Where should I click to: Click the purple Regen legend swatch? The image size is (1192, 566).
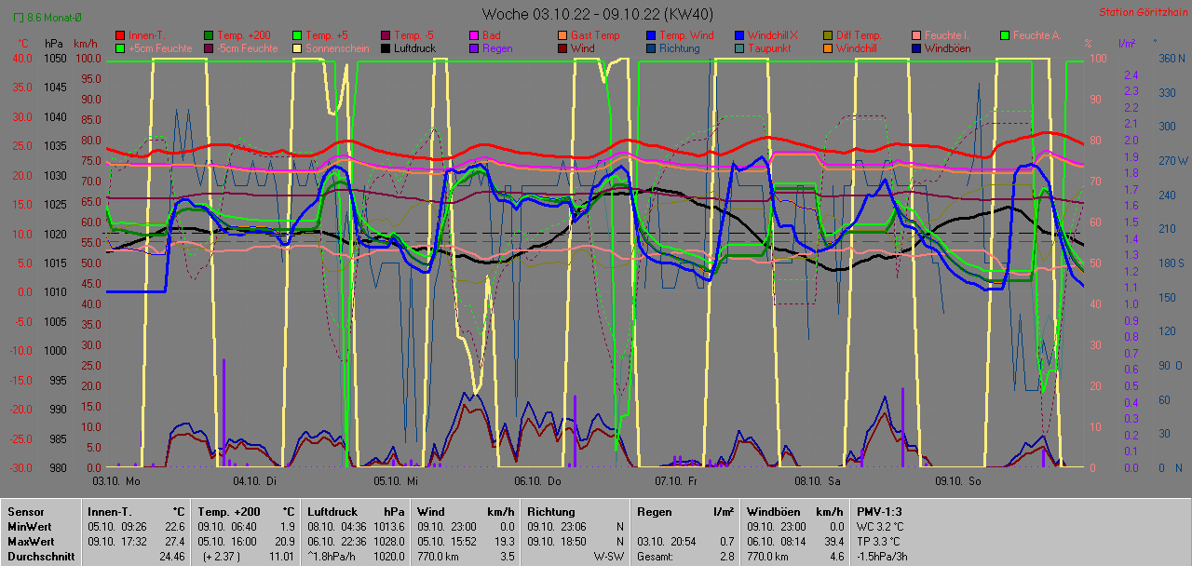pos(474,48)
